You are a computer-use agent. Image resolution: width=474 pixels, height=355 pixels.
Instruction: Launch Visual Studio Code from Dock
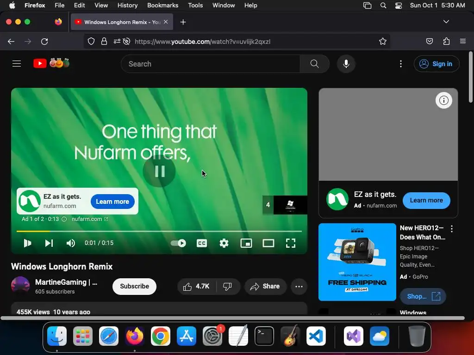pos(316,336)
